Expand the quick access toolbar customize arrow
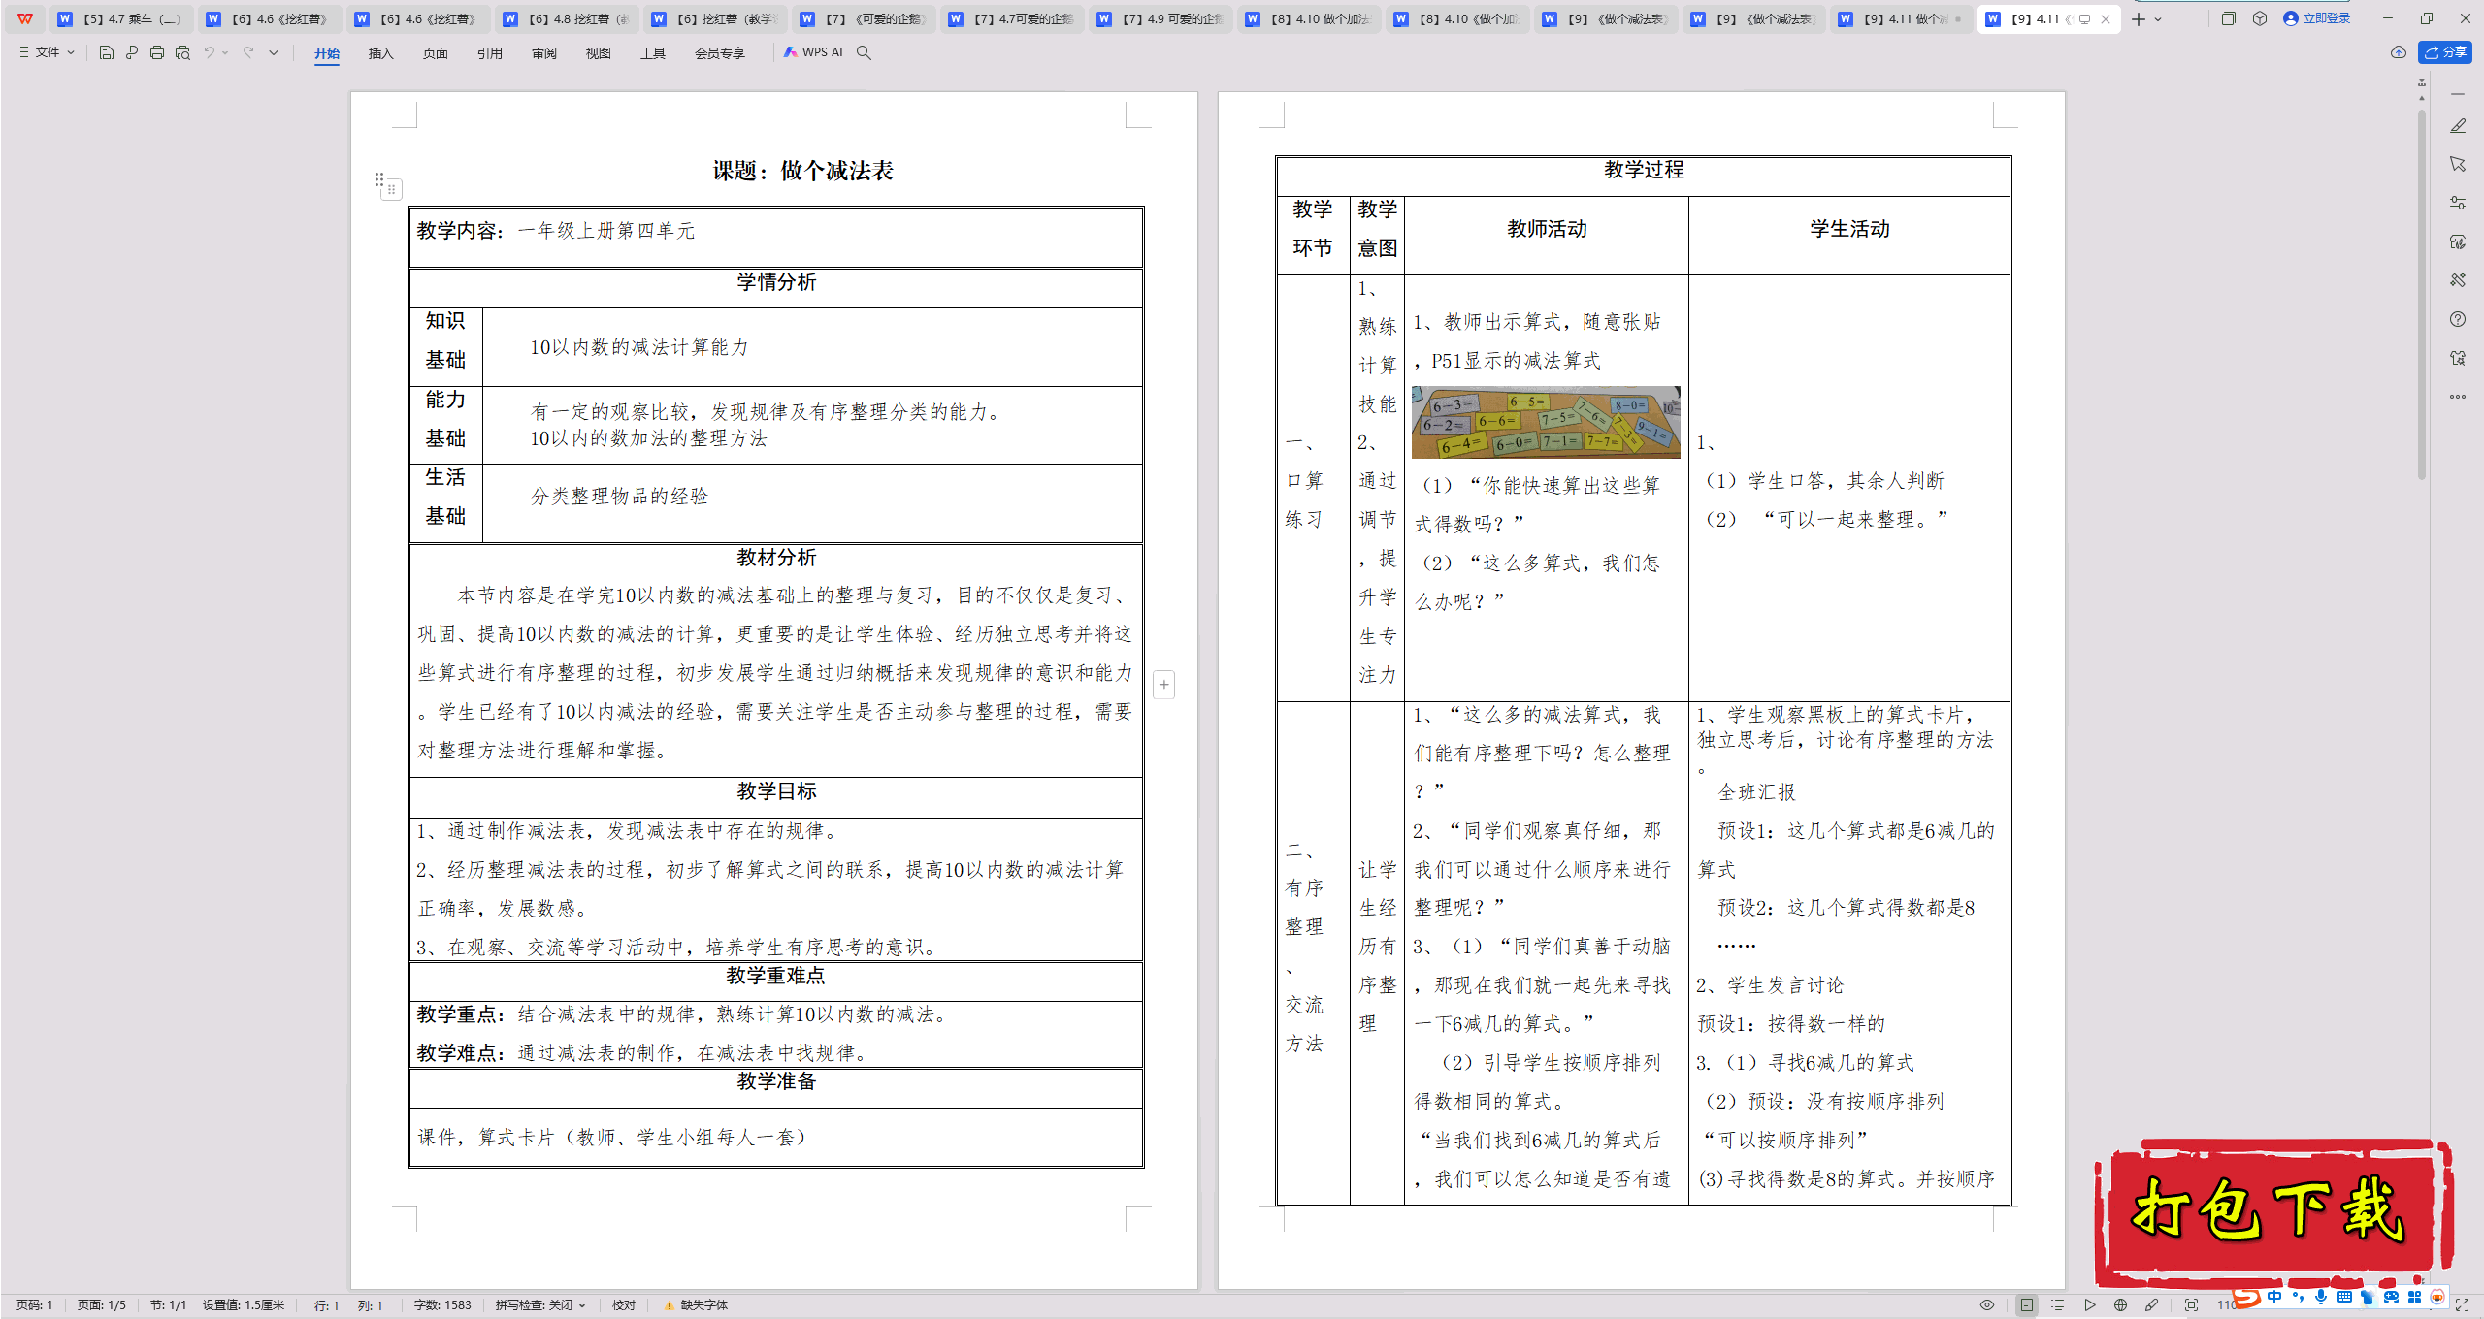The height and width of the screenshot is (1319, 2484). coord(274,52)
